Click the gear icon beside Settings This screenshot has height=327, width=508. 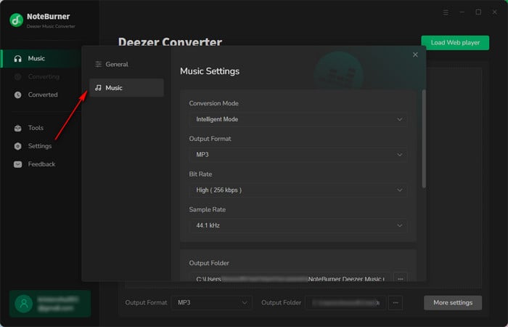point(18,146)
